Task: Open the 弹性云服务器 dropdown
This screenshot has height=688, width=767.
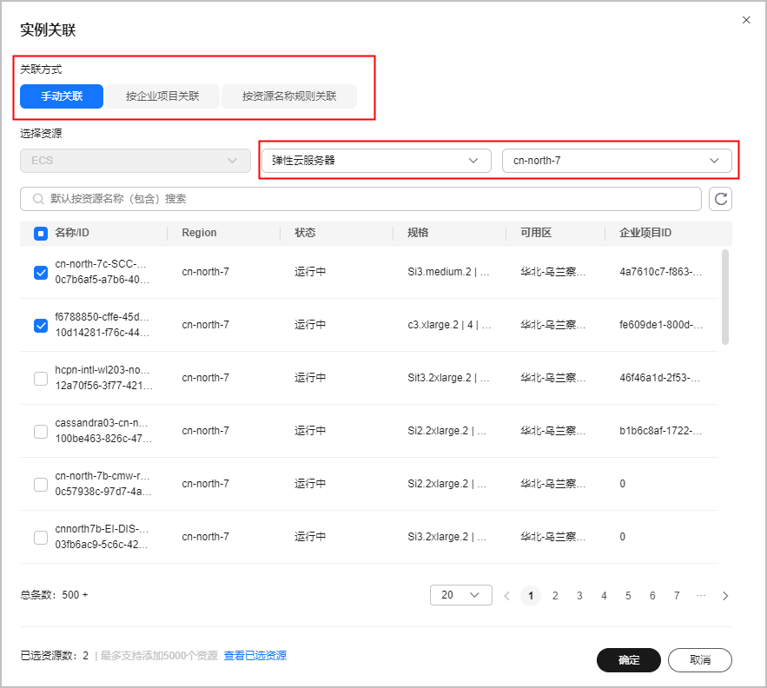Action: (x=375, y=161)
